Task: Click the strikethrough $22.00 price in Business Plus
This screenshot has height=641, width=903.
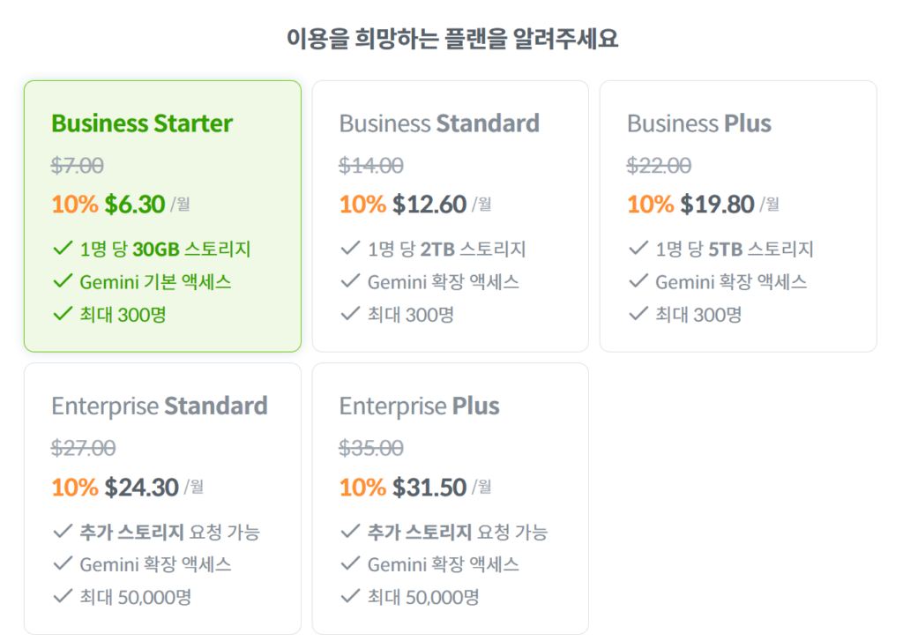Action: click(659, 165)
